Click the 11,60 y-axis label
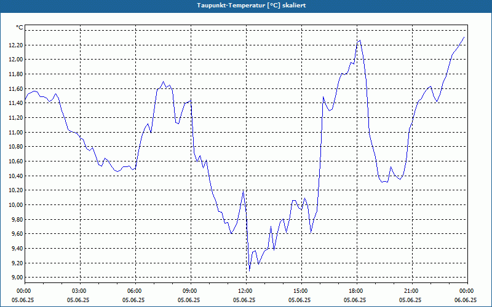Image resolution: width=492 pixels, height=307 pixels. point(17,88)
